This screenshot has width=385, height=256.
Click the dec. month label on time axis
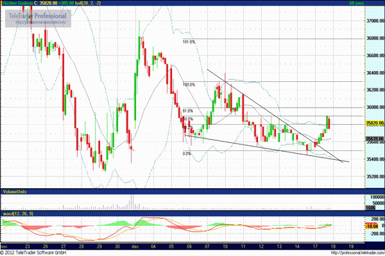(x=135, y=246)
